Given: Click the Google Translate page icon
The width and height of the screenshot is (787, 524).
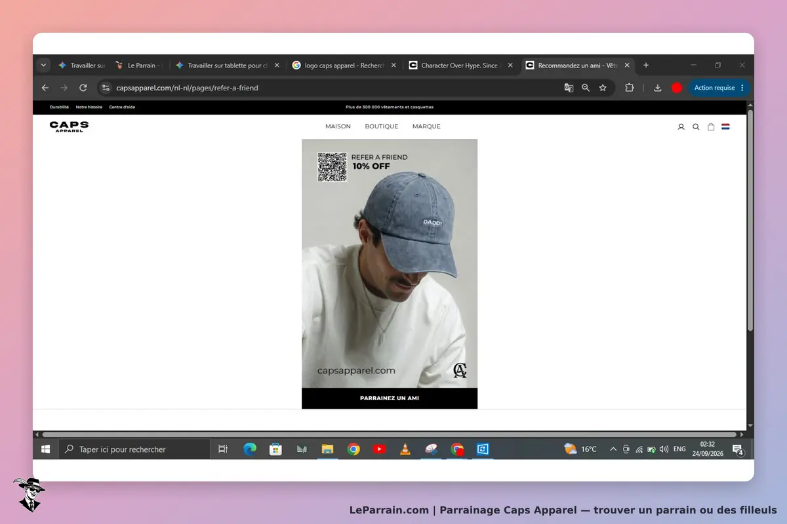Looking at the screenshot, I should [569, 88].
